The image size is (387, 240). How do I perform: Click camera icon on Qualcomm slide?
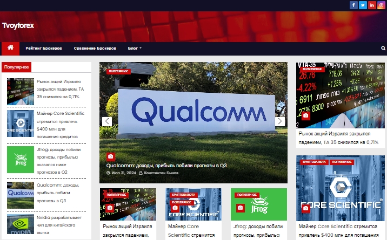(x=111, y=156)
